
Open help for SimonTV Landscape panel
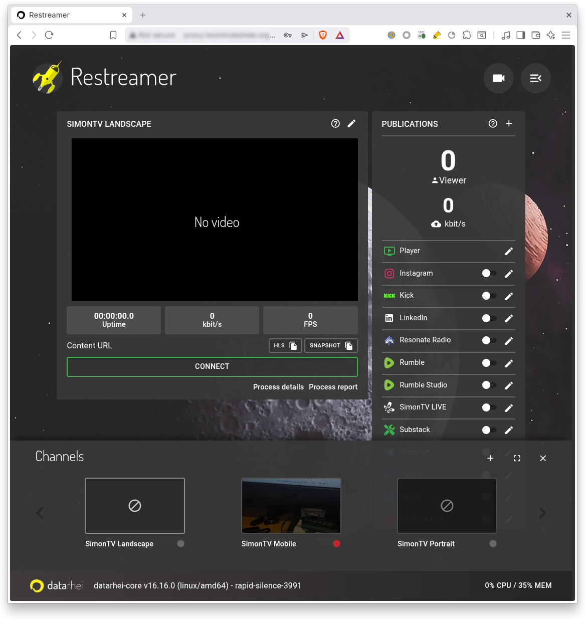(x=335, y=123)
